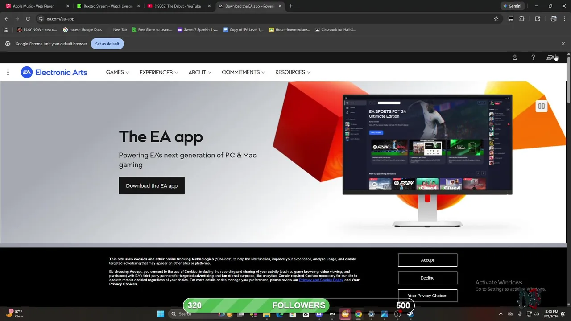Open the Privacy and Cookie Policy link

click(x=321, y=280)
